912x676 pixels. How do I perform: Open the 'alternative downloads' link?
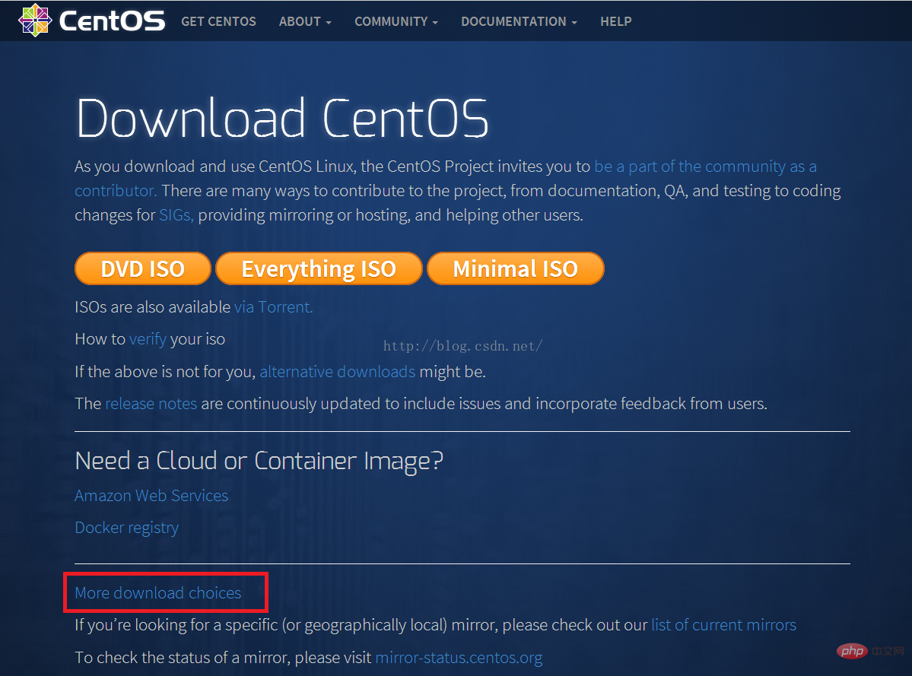338,371
